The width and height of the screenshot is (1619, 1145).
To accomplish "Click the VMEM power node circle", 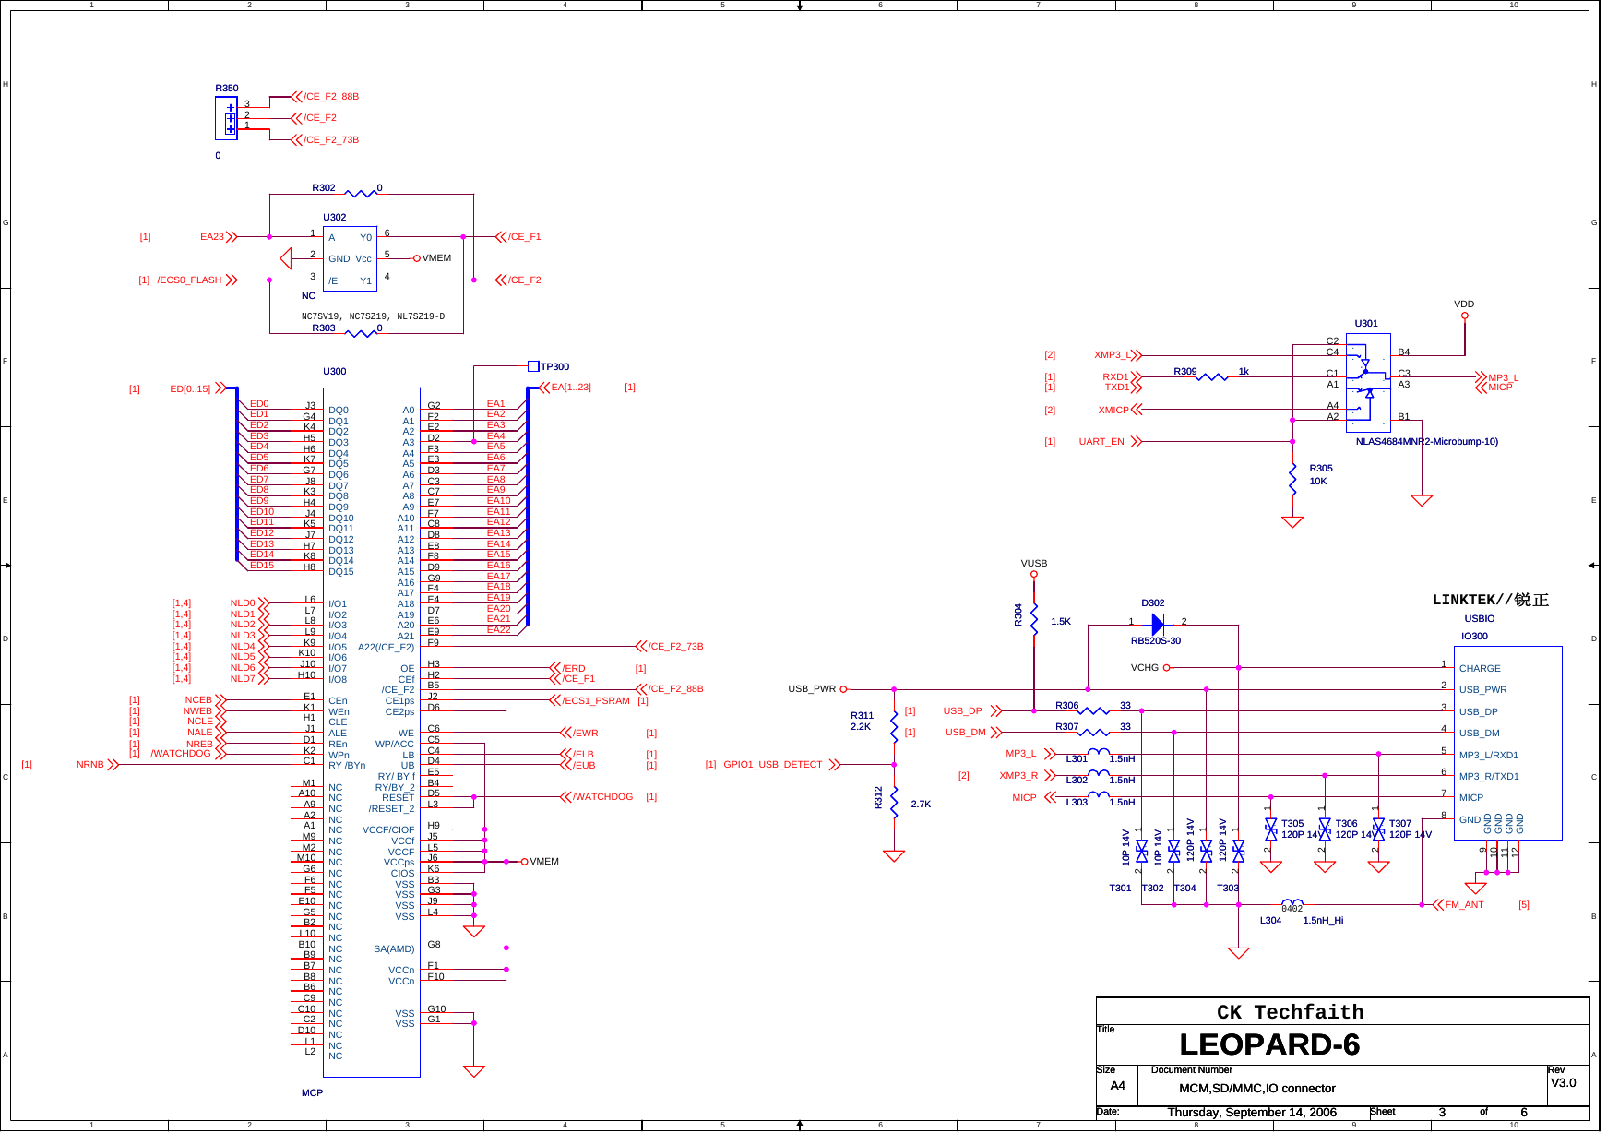I will (x=417, y=258).
